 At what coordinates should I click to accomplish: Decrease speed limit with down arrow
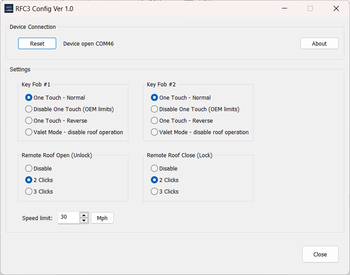(84, 221)
